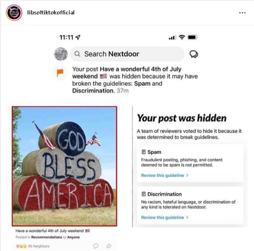Click the Recommendations category link

pos(47,237)
